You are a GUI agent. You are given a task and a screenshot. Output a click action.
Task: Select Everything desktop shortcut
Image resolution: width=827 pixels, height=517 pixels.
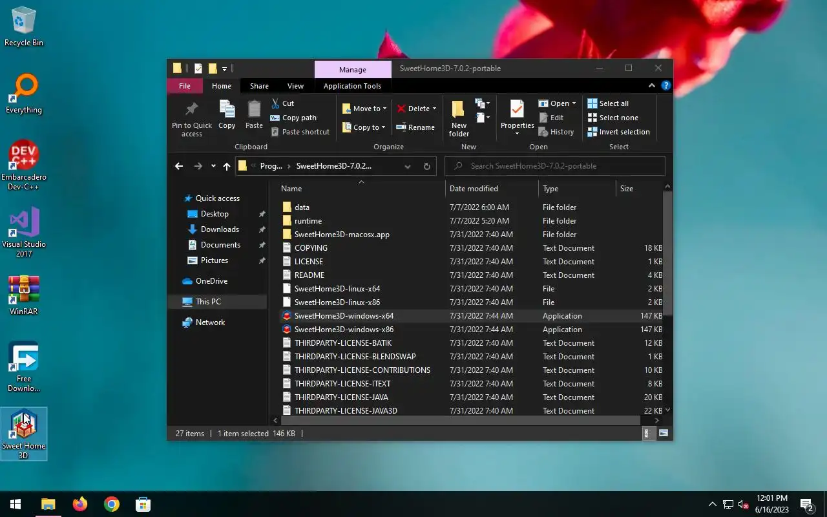click(x=24, y=94)
